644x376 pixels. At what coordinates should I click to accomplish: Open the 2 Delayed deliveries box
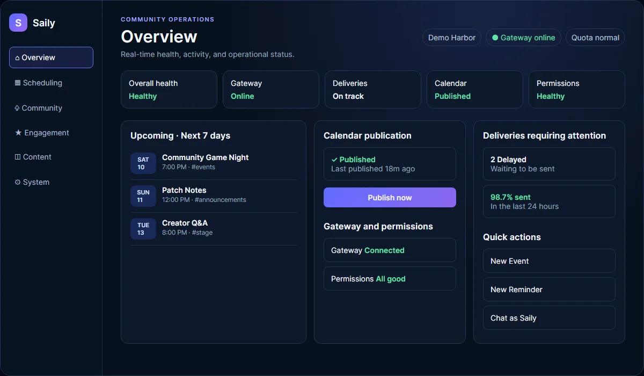[x=549, y=164]
